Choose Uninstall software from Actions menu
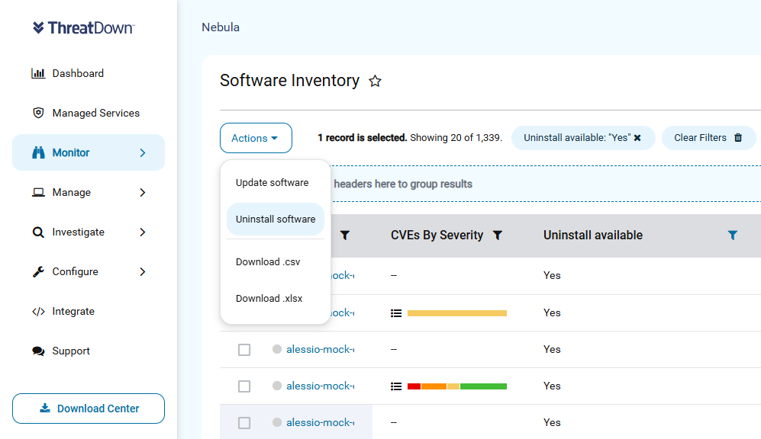This screenshot has height=439, width=761. 276,219
